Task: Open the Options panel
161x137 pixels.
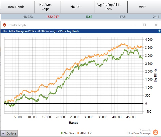Action: pyautogui.click(x=12, y=133)
